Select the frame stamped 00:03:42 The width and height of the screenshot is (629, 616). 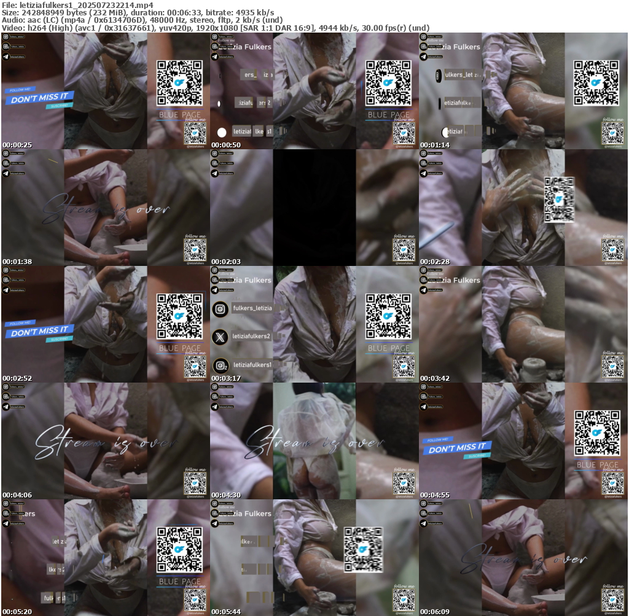pyautogui.click(x=523, y=324)
